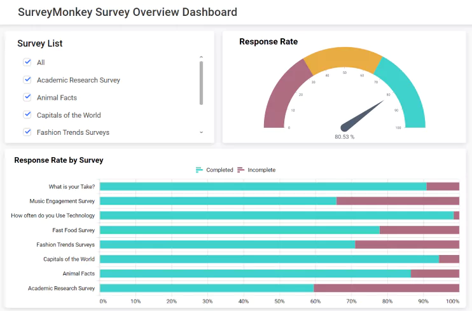This screenshot has height=311, width=472.
Task: Toggle the Animal Facts checkbox
Action: click(27, 97)
